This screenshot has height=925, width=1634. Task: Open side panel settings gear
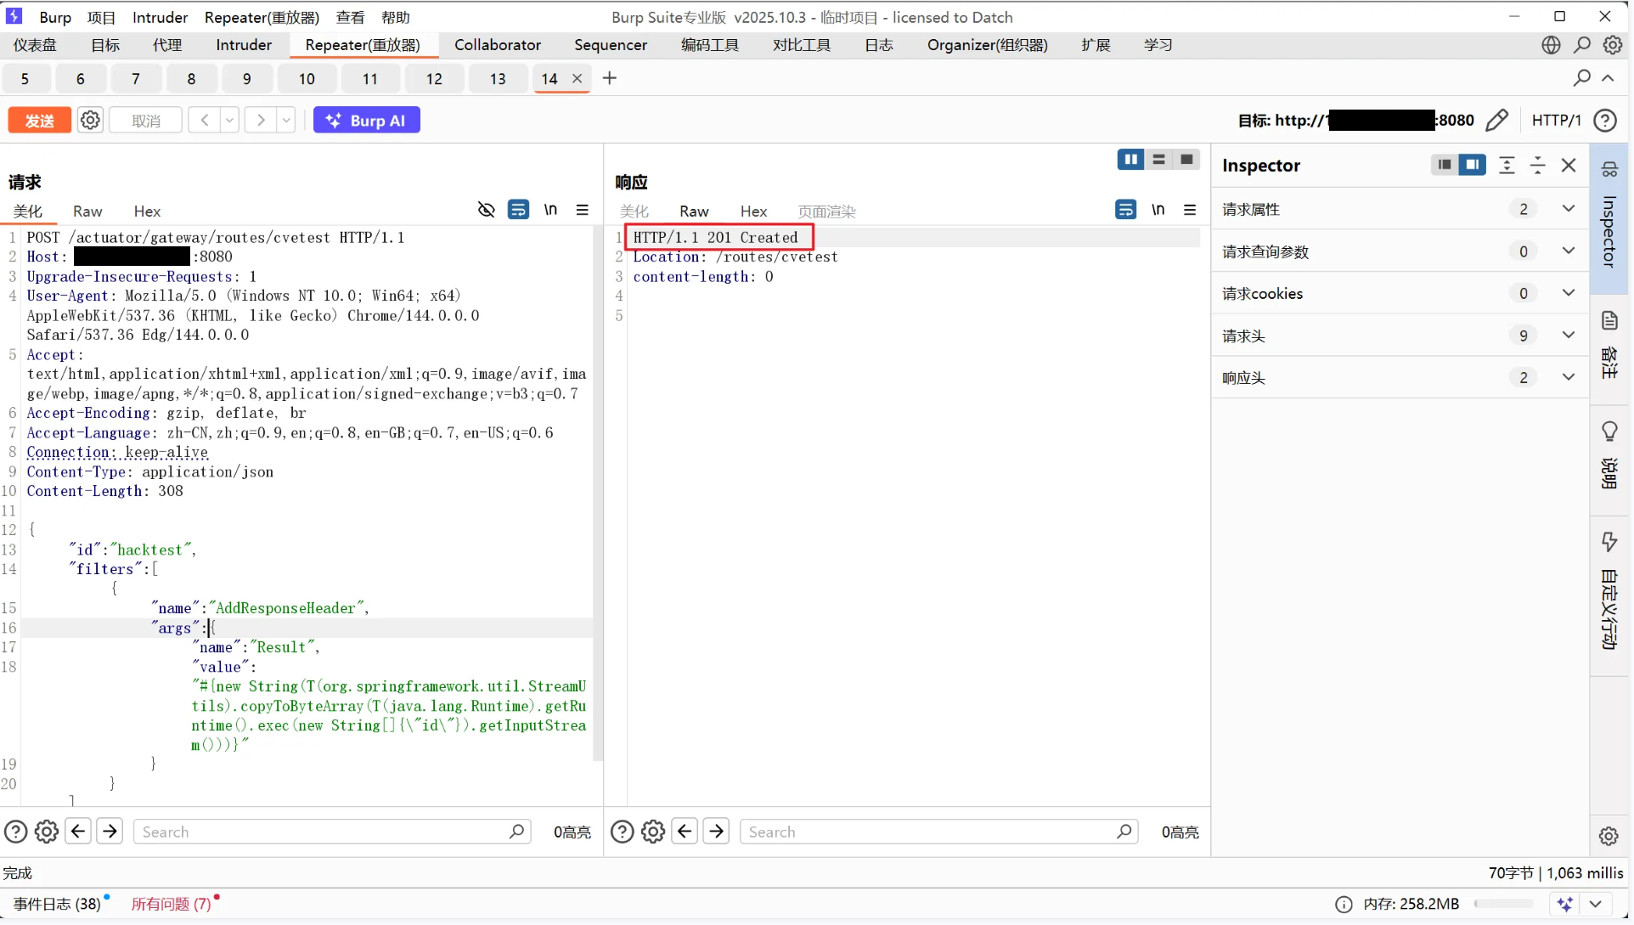pyautogui.click(x=1609, y=836)
